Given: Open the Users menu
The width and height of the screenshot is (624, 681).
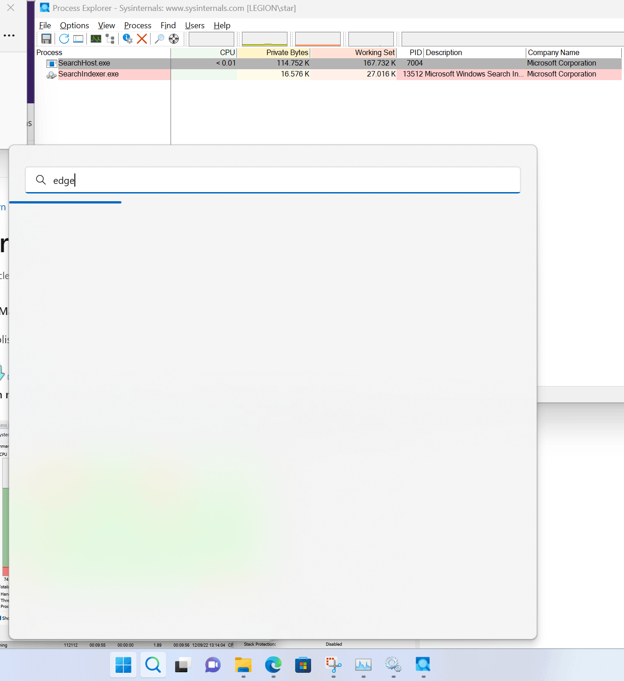Looking at the screenshot, I should (195, 25).
